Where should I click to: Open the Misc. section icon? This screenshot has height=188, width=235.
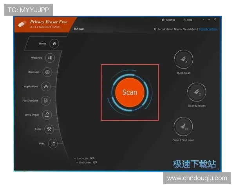click(53, 144)
